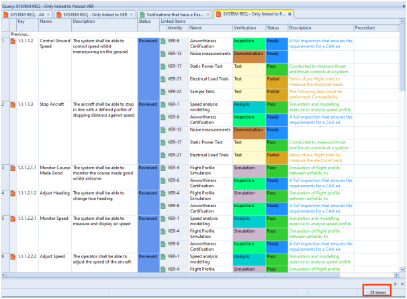The image size is (407, 299).
Task: Click the Linked Items column group header
Action: (x=279, y=21)
